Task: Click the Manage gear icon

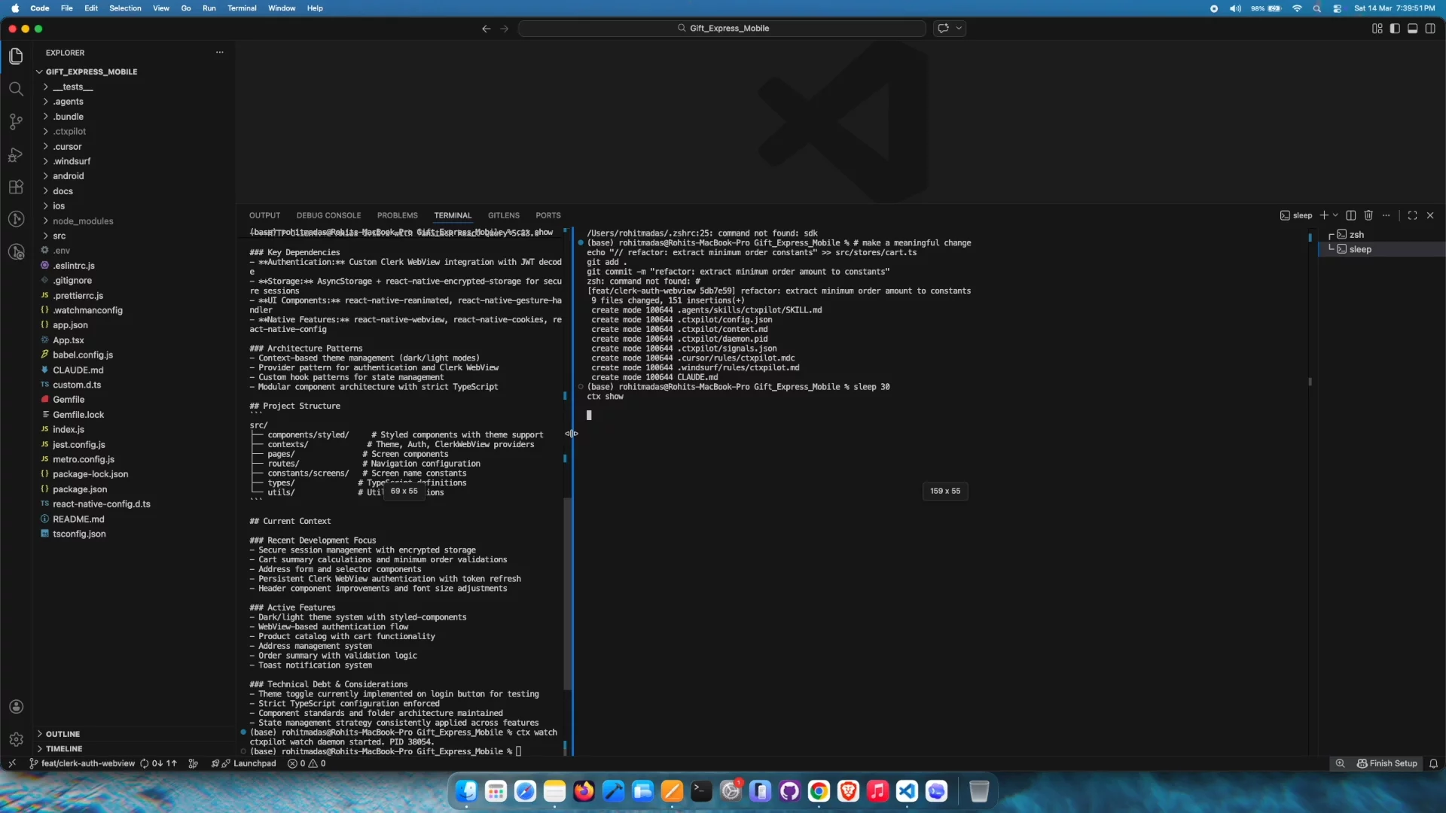Action: pos(16,739)
